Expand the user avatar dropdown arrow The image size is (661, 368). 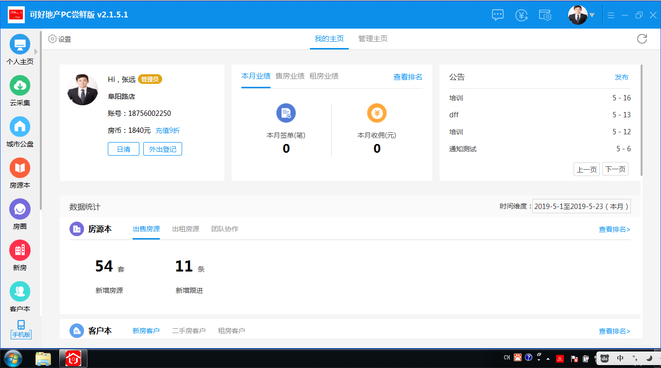[592, 15]
